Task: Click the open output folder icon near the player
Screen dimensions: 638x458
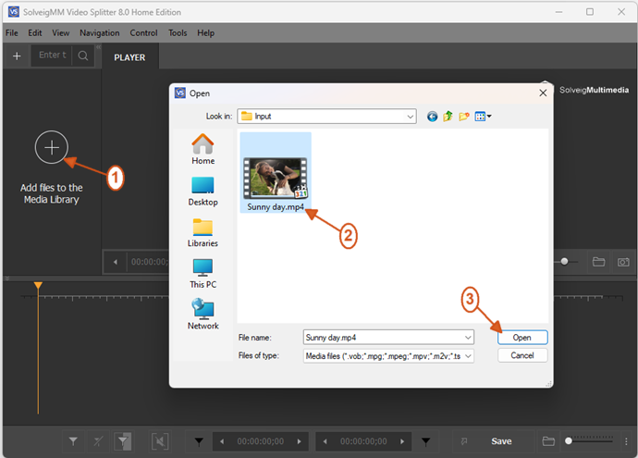Action: point(598,262)
